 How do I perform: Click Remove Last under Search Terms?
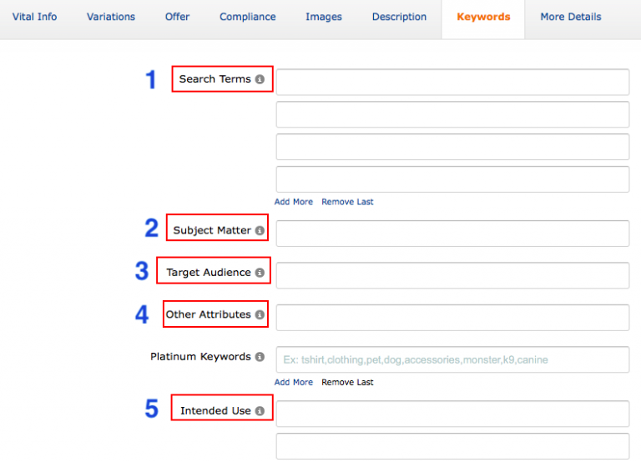pyautogui.click(x=347, y=202)
